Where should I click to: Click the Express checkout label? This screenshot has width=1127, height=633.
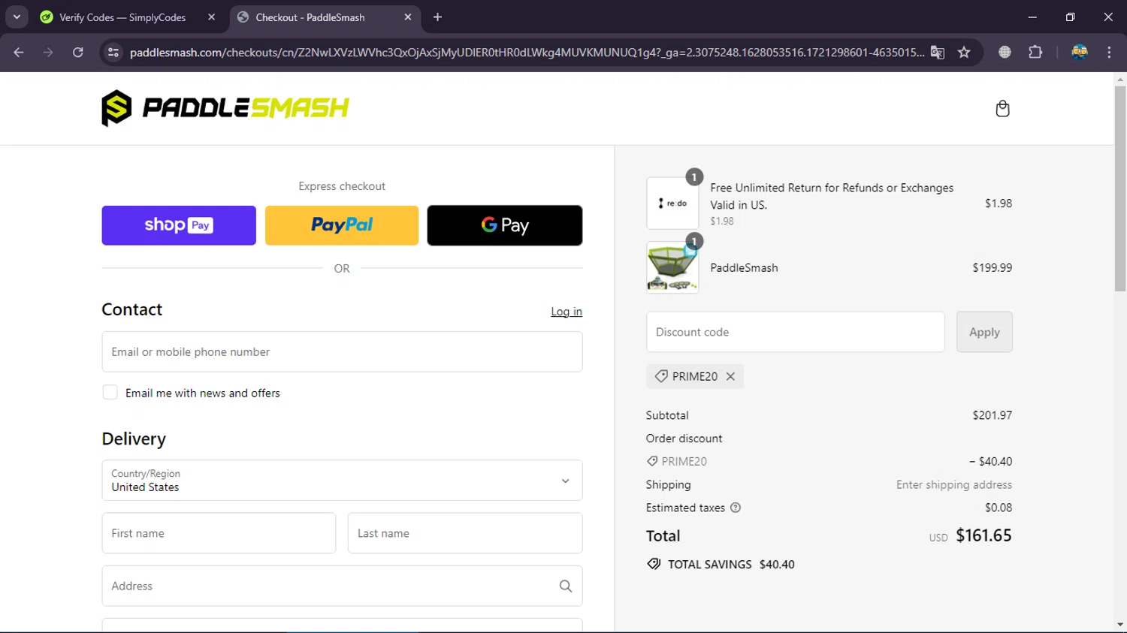(x=342, y=186)
